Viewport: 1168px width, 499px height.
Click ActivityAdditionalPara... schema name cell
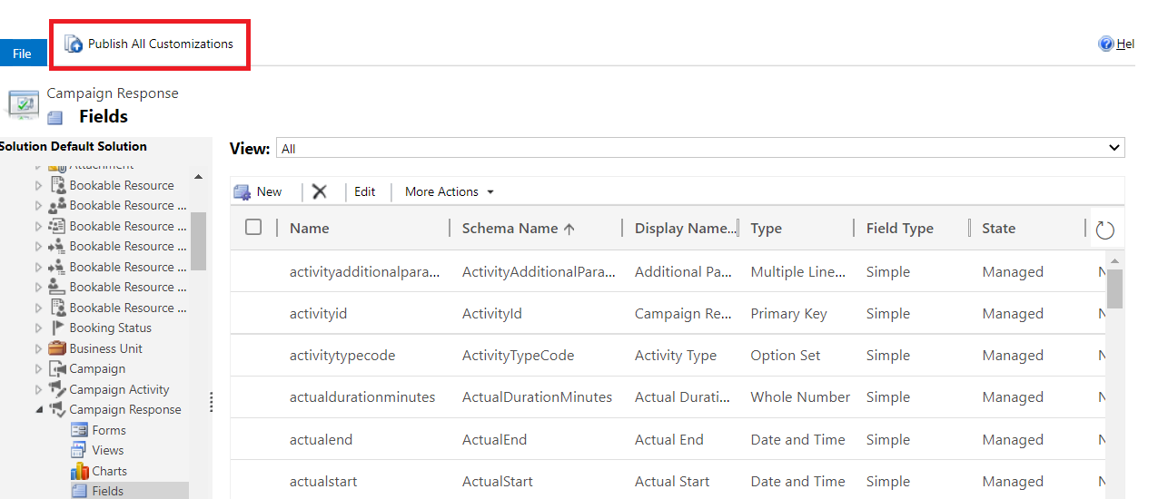(539, 271)
